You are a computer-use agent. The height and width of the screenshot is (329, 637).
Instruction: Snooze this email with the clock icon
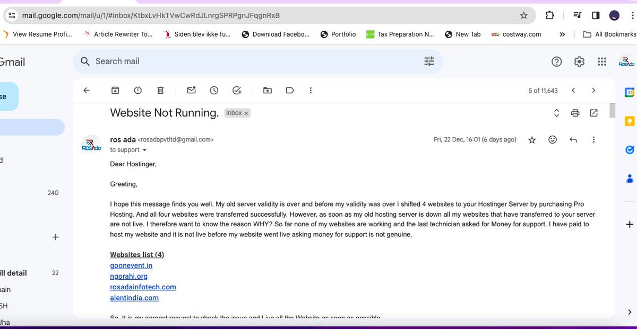[214, 91]
